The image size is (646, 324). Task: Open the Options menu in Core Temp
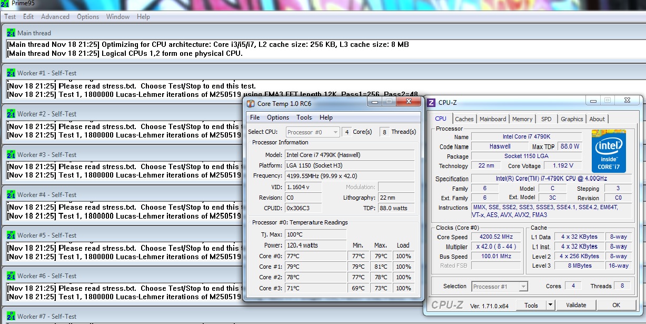point(278,117)
